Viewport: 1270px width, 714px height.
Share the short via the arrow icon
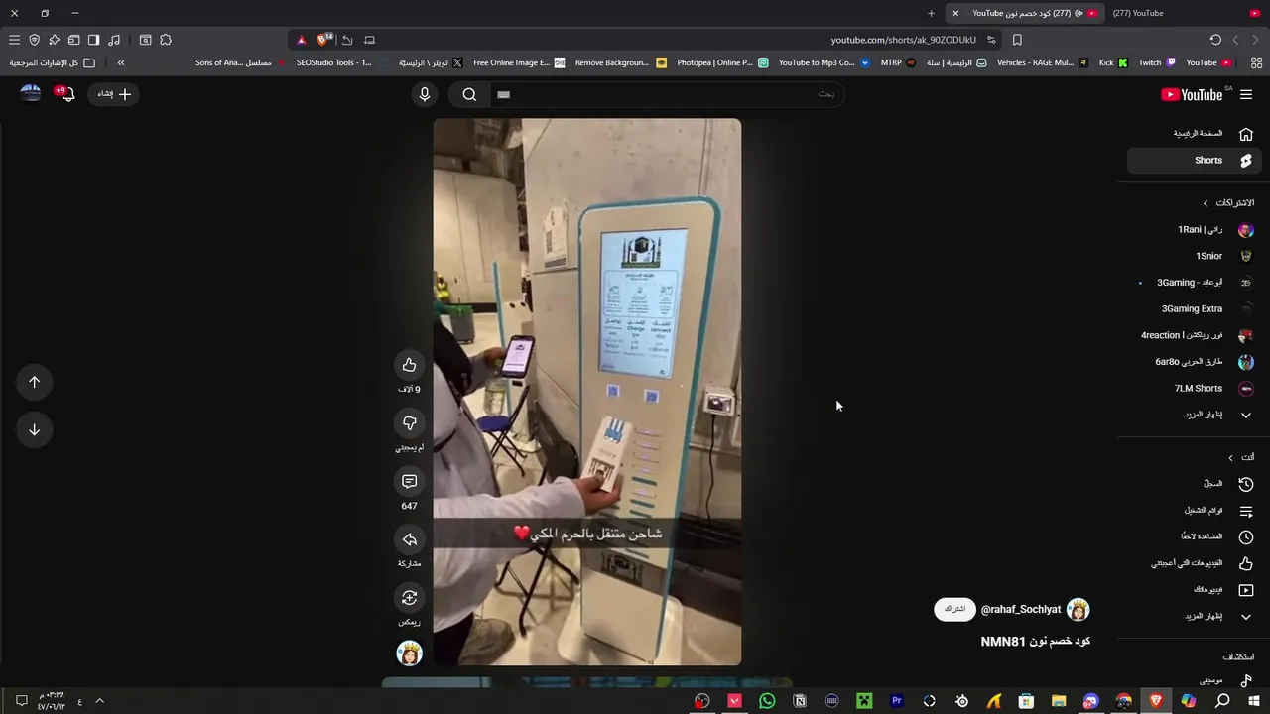pos(409,539)
